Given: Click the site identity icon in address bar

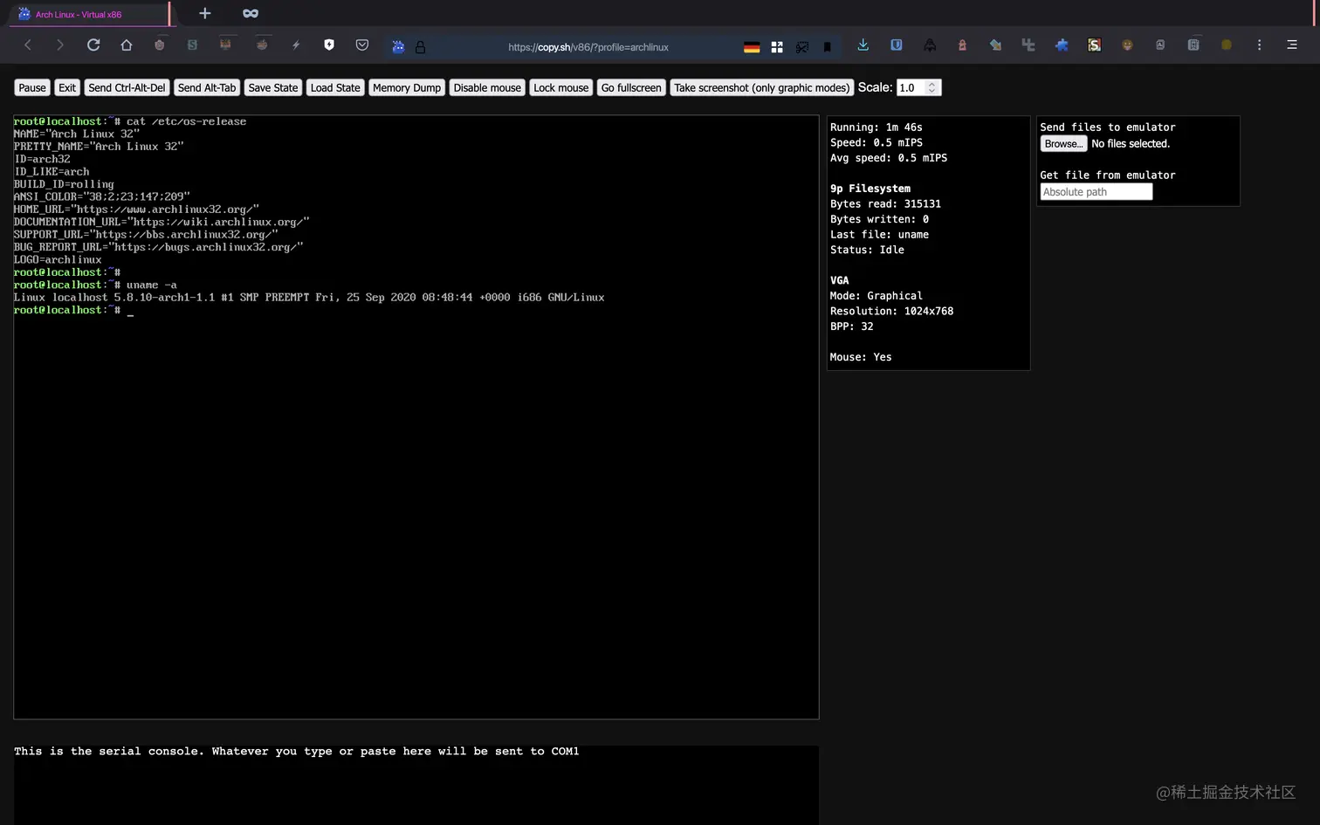Looking at the screenshot, I should tap(398, 47).
